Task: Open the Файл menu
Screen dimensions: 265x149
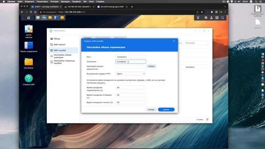Action: tap(20, 2)
